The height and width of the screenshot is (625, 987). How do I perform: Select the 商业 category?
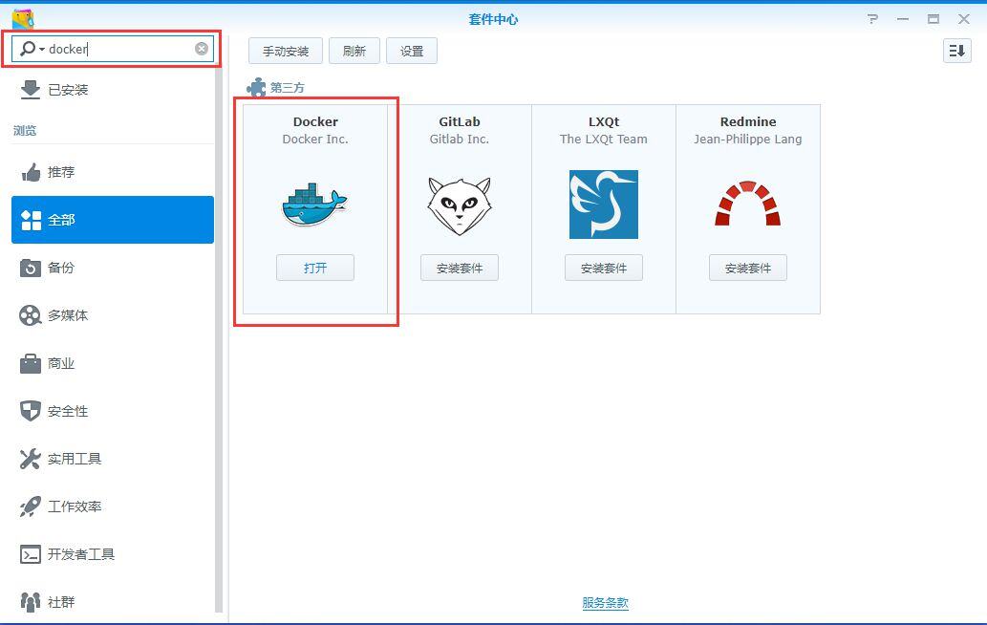(113, 363)
